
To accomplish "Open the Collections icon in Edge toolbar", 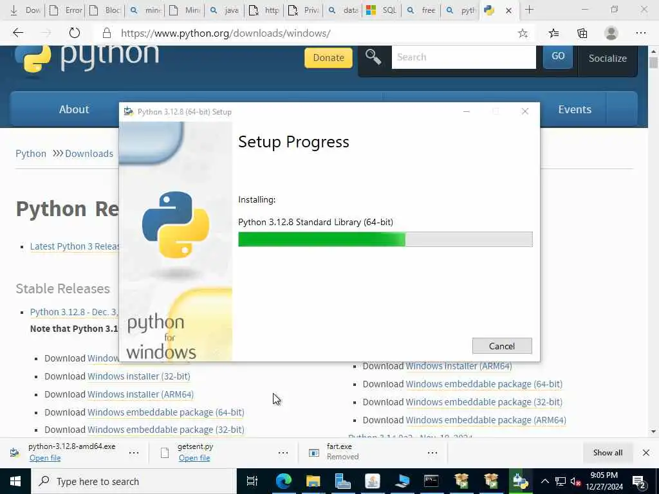I will pyautogui.click(x=582, y=33).
